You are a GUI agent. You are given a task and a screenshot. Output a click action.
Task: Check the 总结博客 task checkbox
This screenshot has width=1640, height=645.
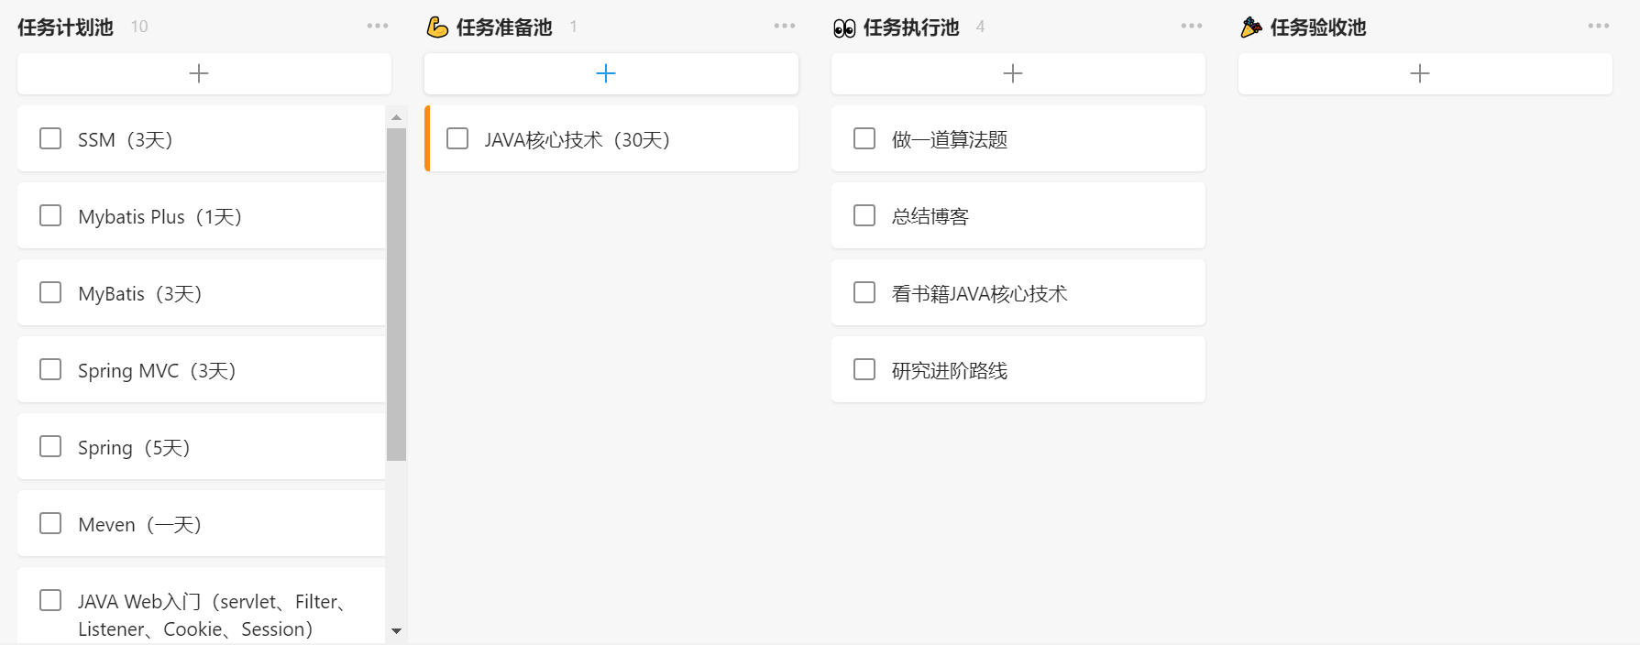click(x=864, y=215)
